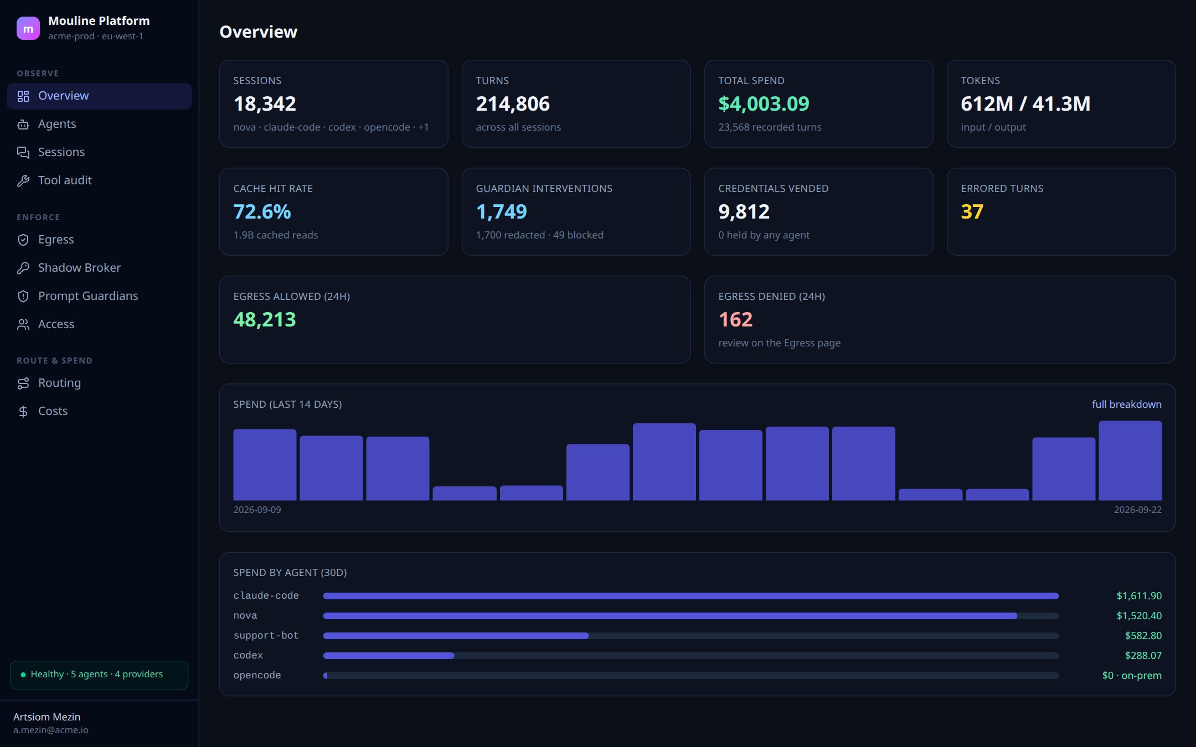Click the support-bot agent label
The height and width of the screenshot is (747, 1196).
pos(266,636)
